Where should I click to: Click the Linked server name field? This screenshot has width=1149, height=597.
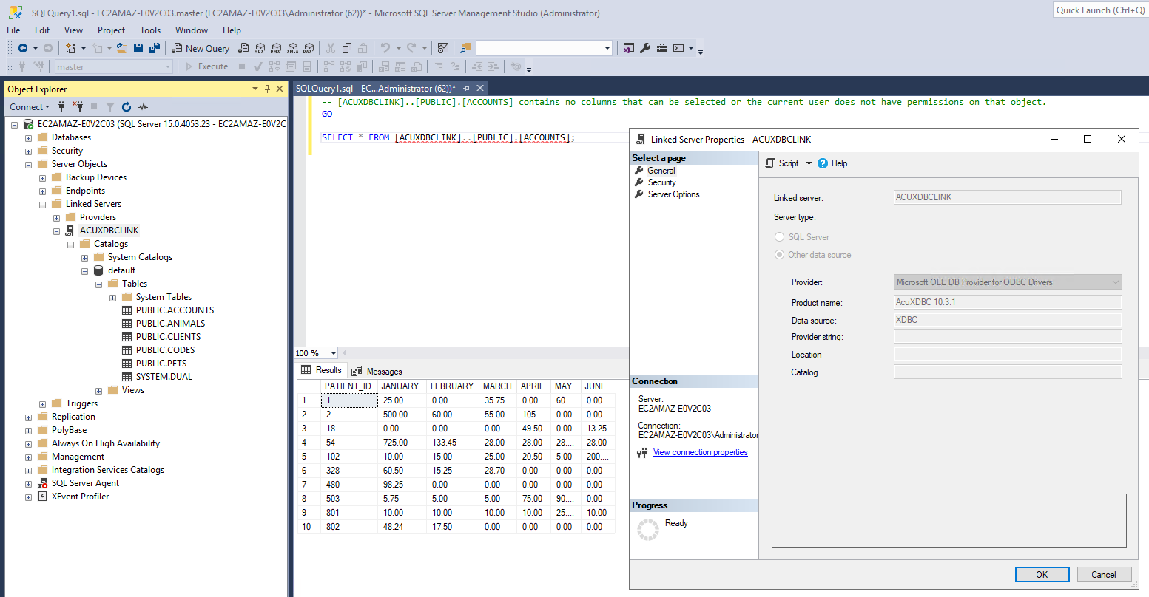coord(1008,197)
